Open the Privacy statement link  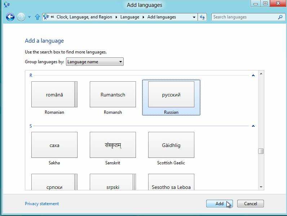click(x=42, y=204)
